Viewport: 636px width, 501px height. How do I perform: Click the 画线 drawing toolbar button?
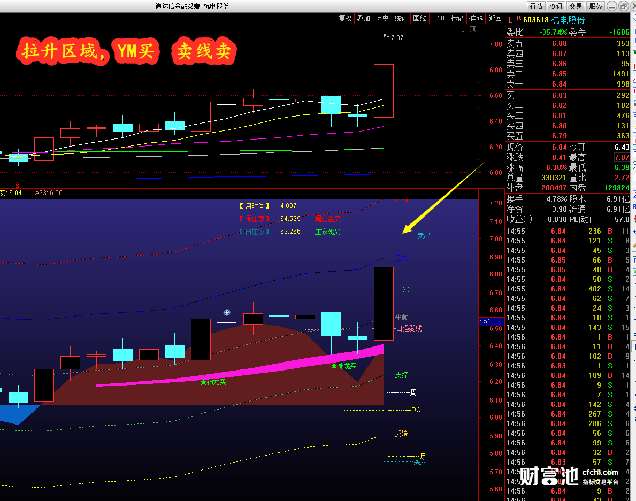(419, 18)
